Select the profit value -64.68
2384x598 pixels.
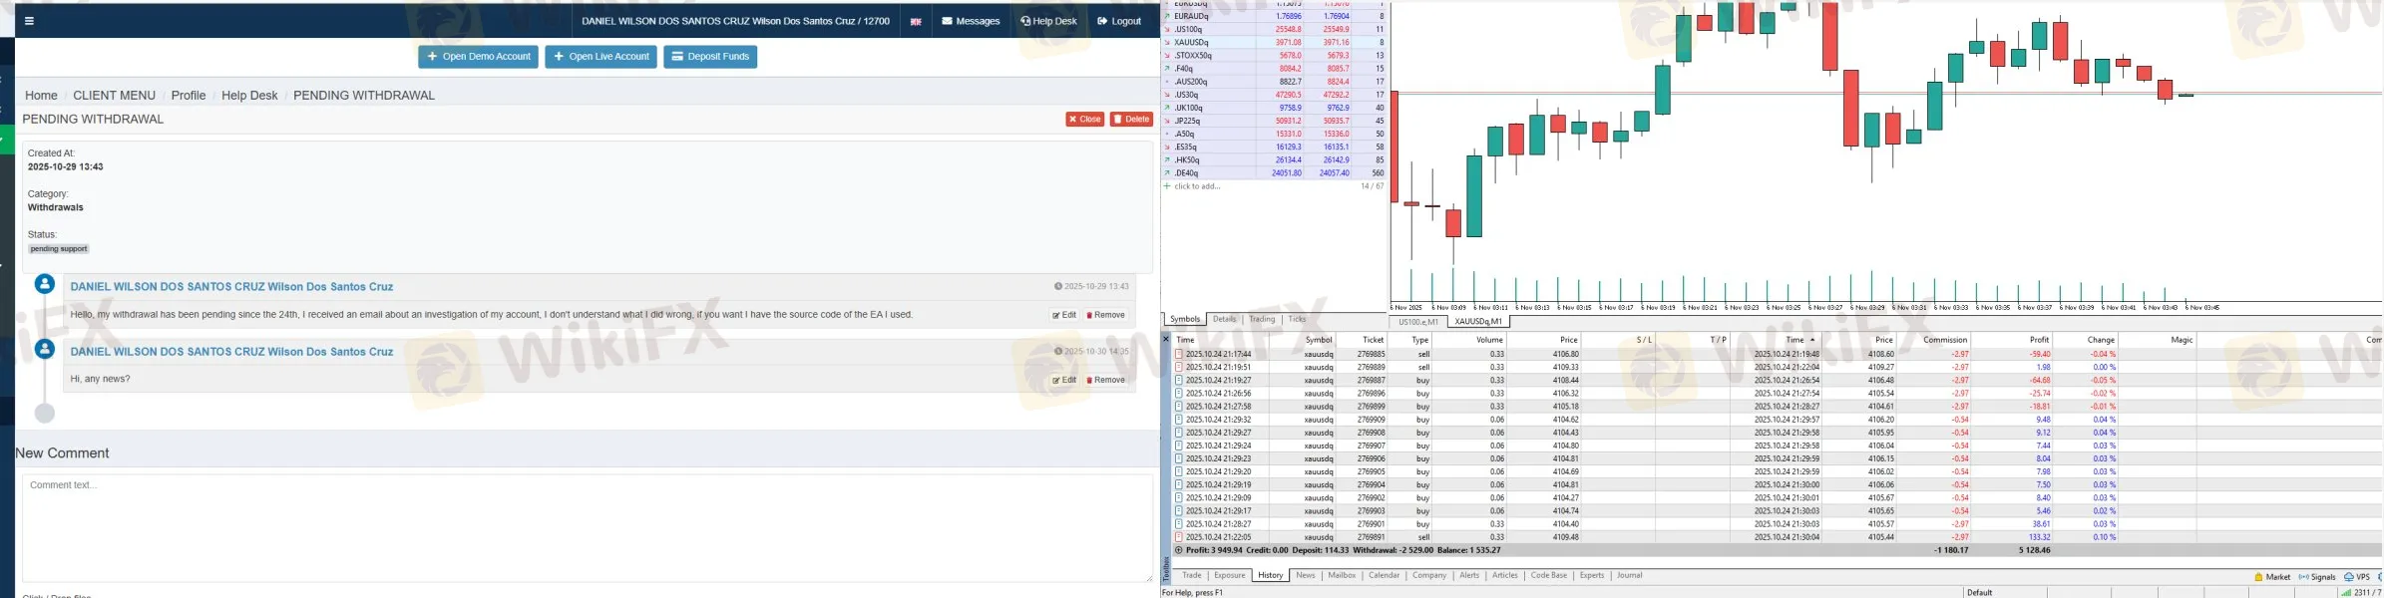(2039, 381)
